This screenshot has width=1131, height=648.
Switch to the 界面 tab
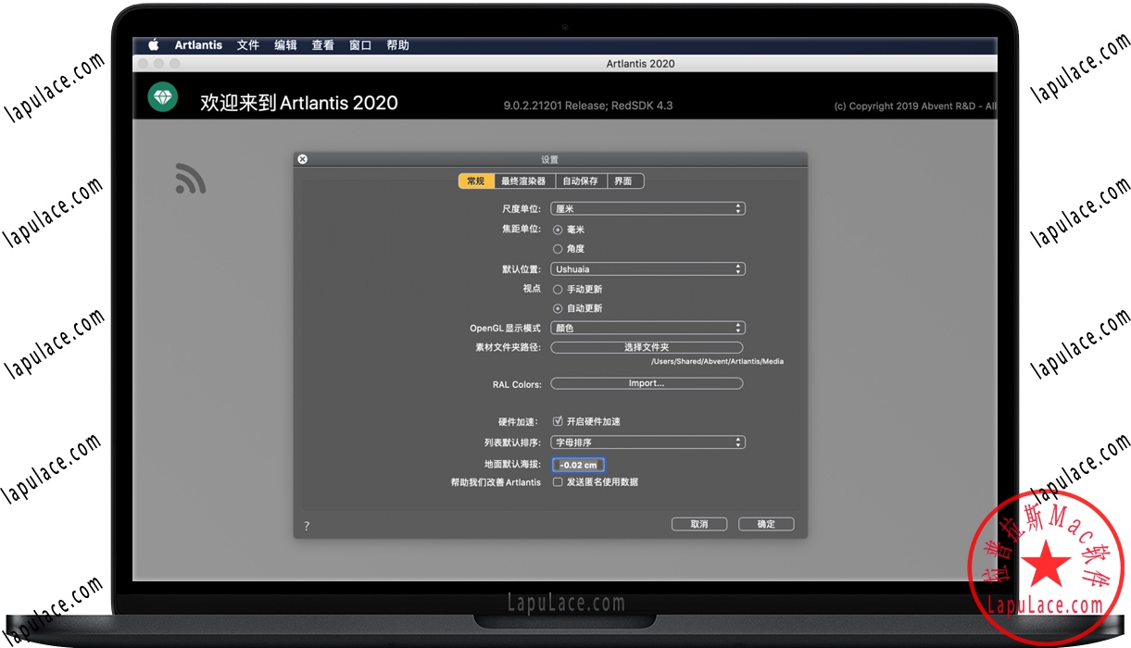[x=625, y=181]
